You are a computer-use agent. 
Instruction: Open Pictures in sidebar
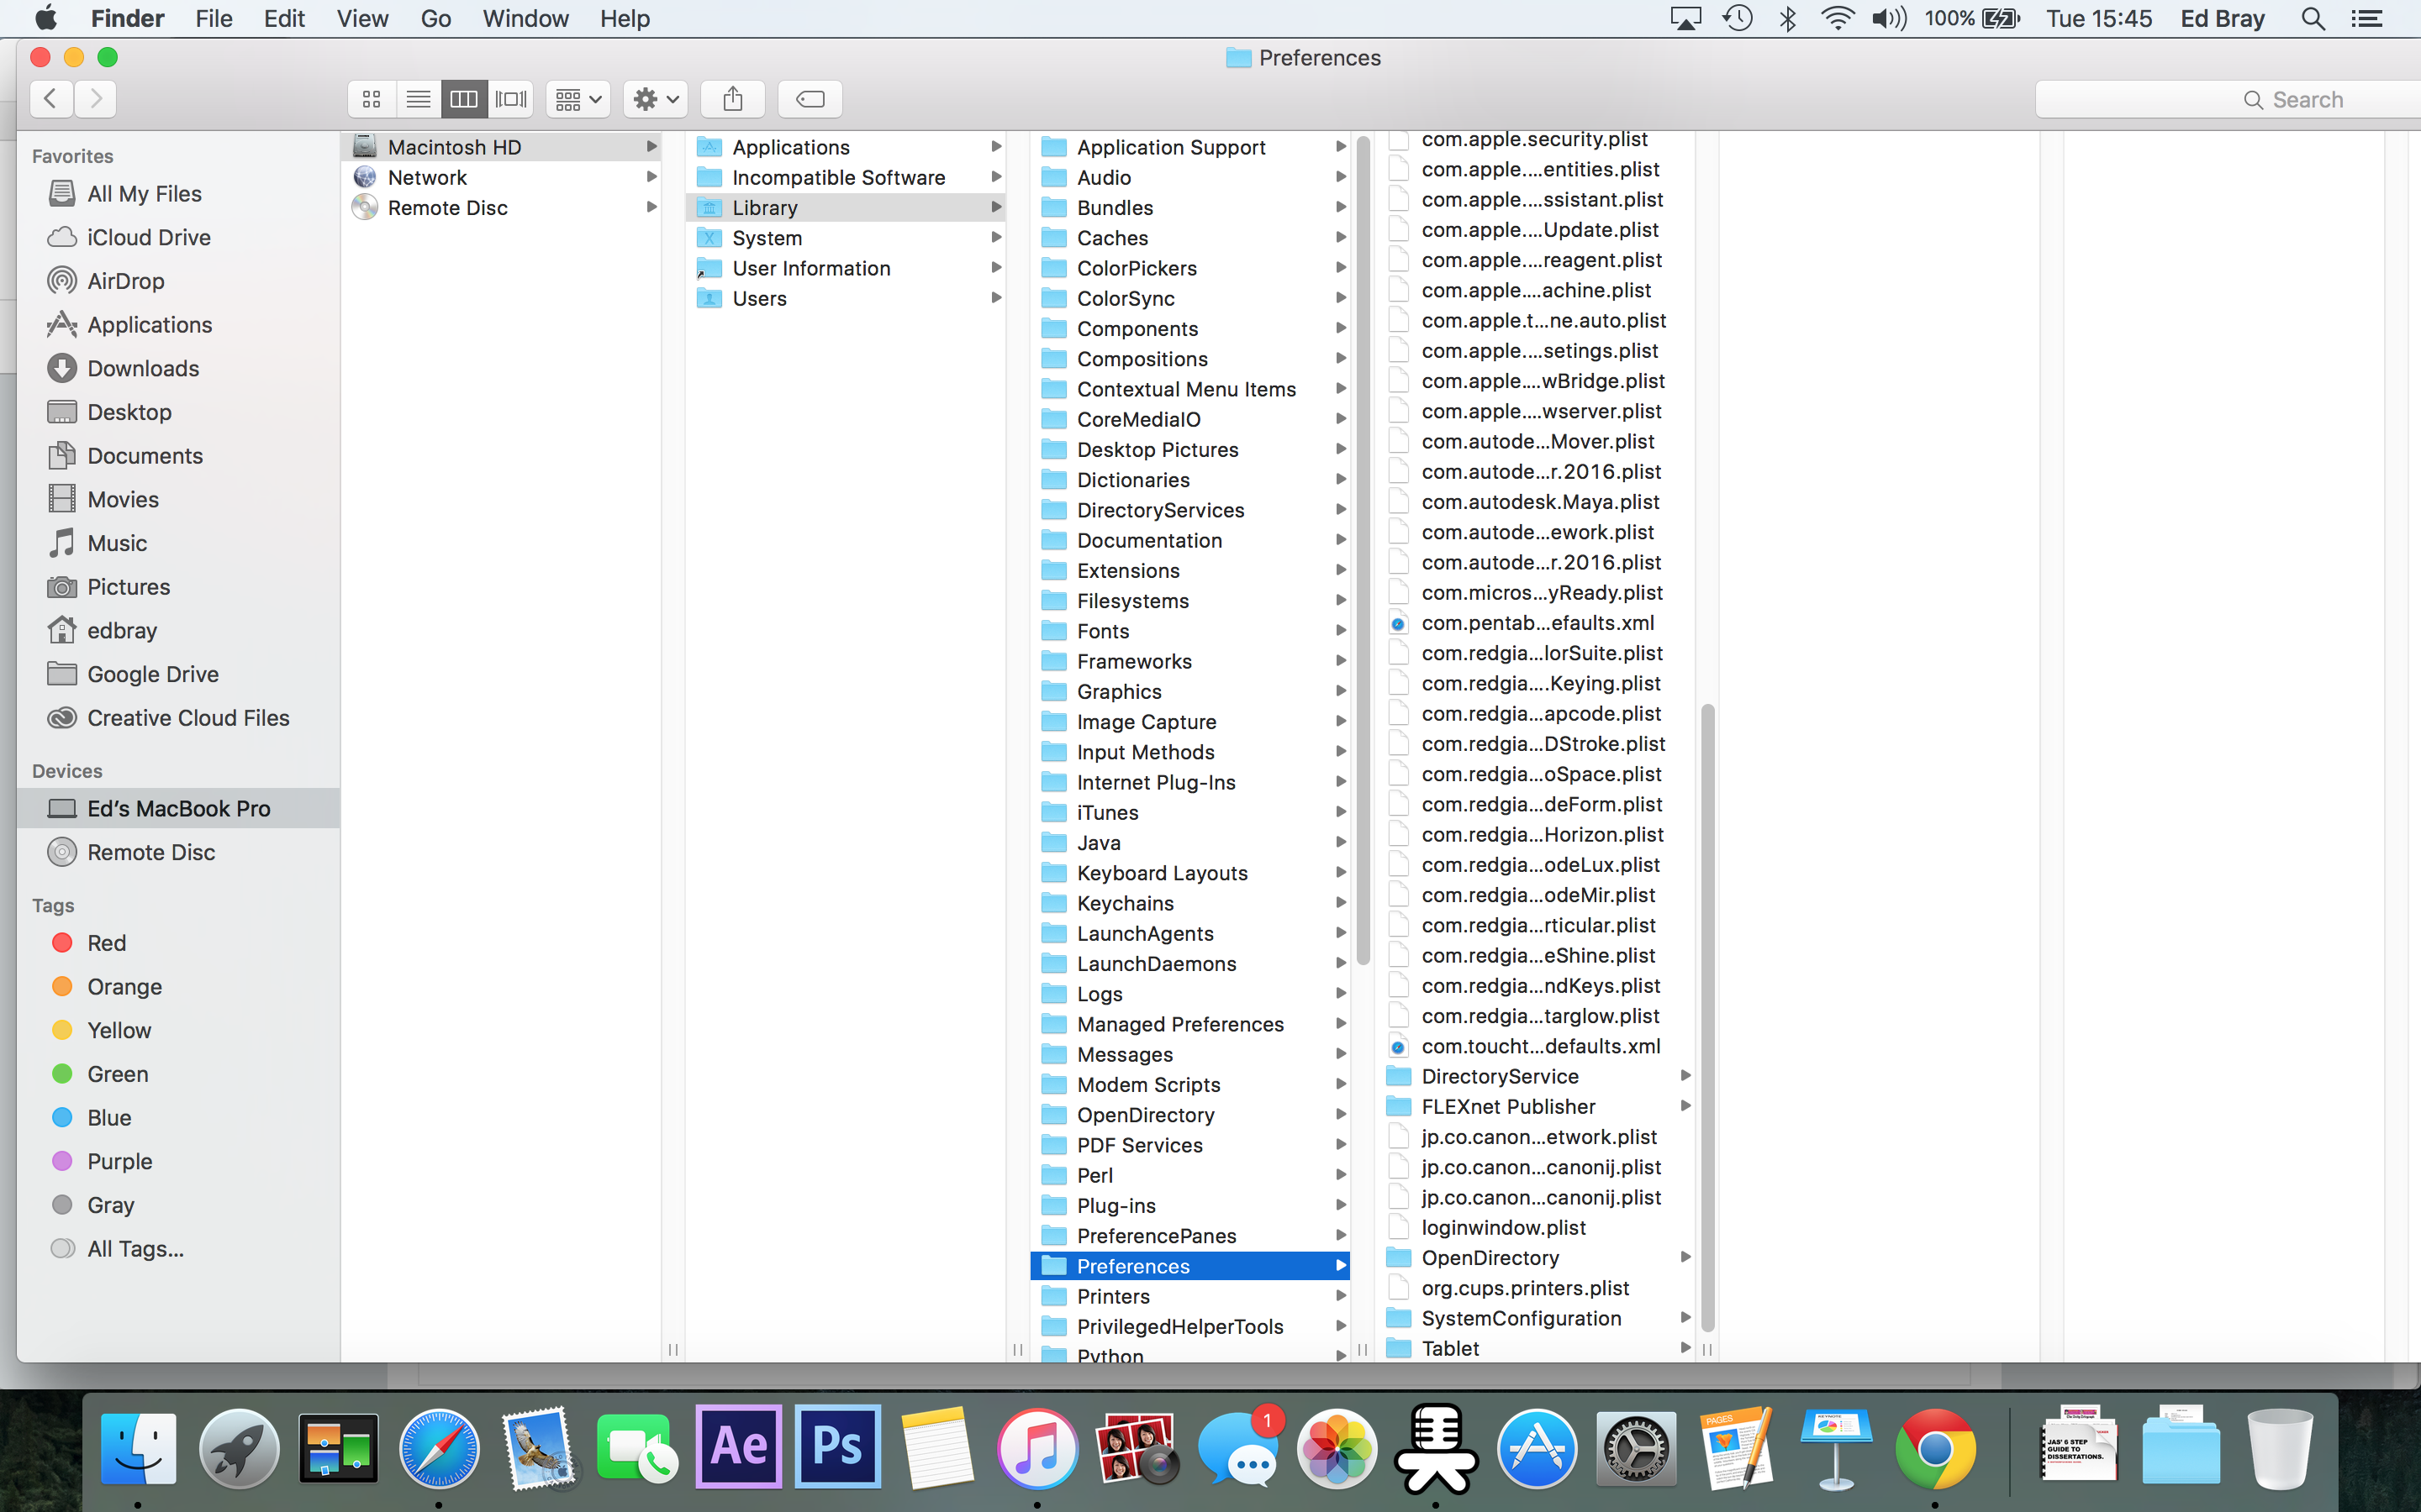[178, 587]
